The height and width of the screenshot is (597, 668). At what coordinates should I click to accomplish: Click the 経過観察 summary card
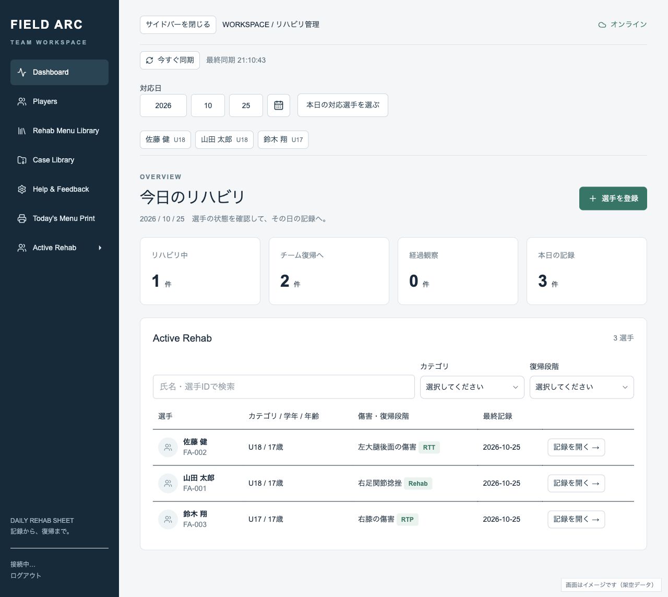(458, 271)
